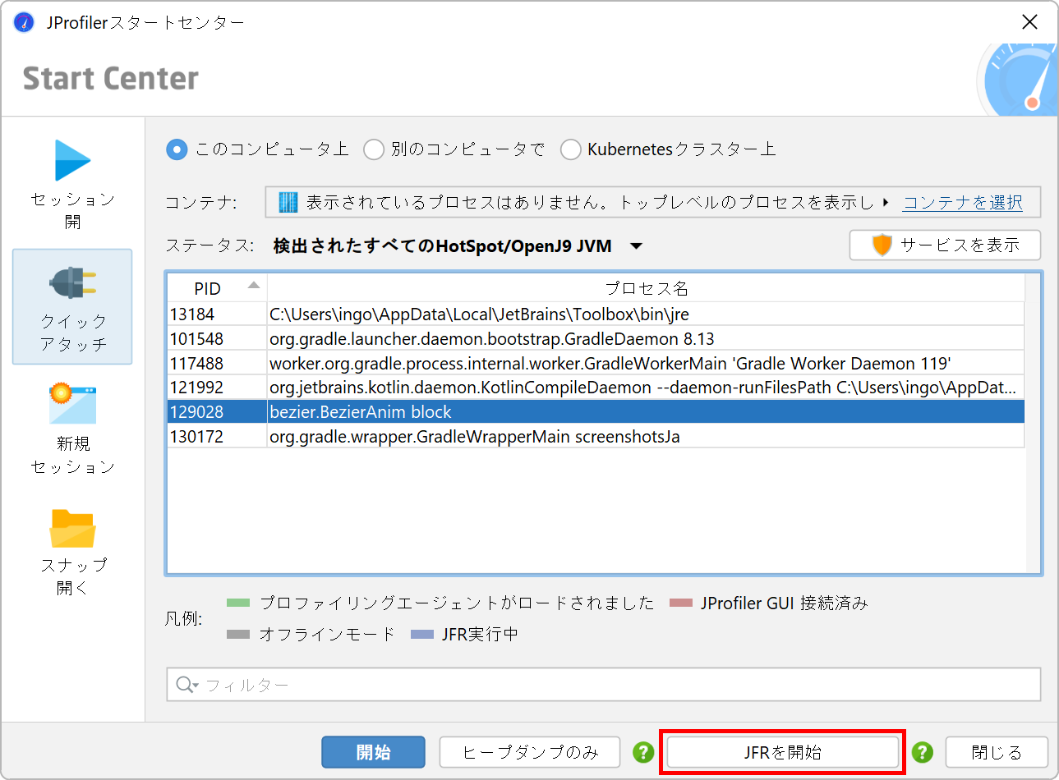This screenshot has width=1059, height=780.
Task: Select process 13184 JetBrains Toolbox jre
Action: (x=596, y=314)
